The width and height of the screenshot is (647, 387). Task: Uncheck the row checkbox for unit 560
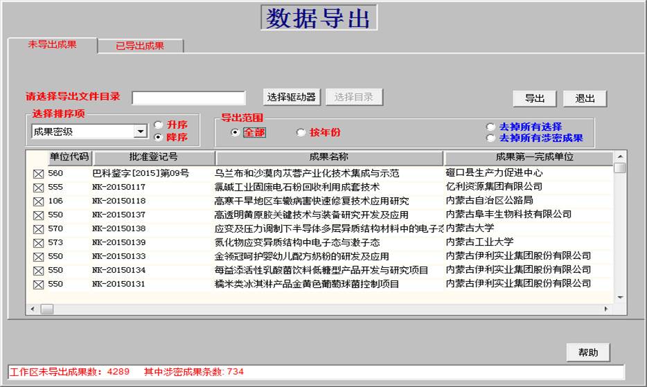[38, 174]
